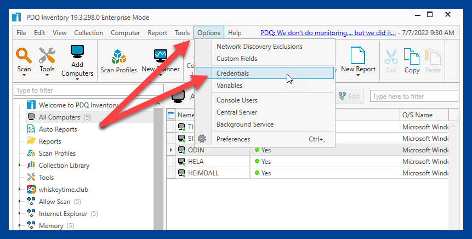
Task: Expand the Allow Scan collection node
Action: point(20,201)
